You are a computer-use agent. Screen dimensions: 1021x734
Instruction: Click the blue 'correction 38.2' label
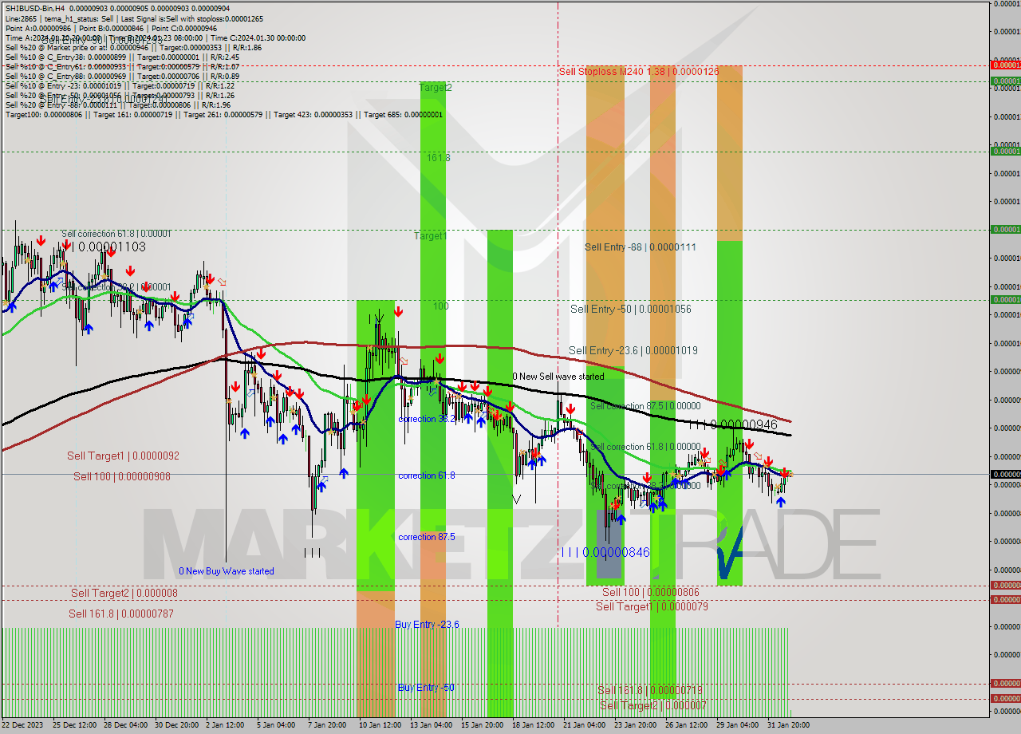[x=427, y=419]
